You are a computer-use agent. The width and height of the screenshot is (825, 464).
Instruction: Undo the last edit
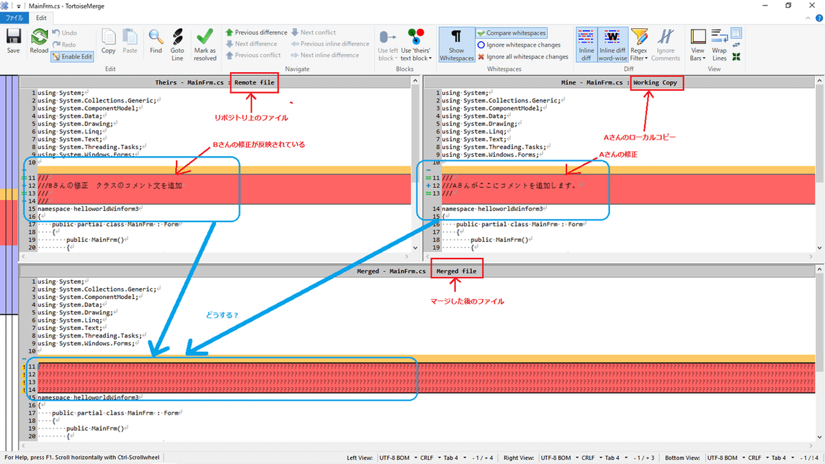pyautogui.click(x=65, y=33)
